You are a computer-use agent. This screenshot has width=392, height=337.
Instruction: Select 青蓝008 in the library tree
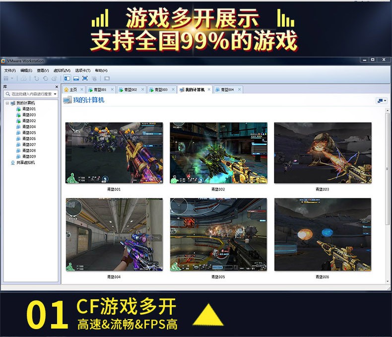pos(26,151)
